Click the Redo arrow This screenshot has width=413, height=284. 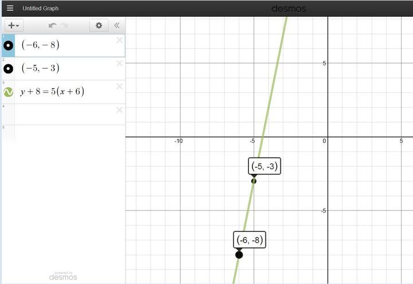[64, 25]
